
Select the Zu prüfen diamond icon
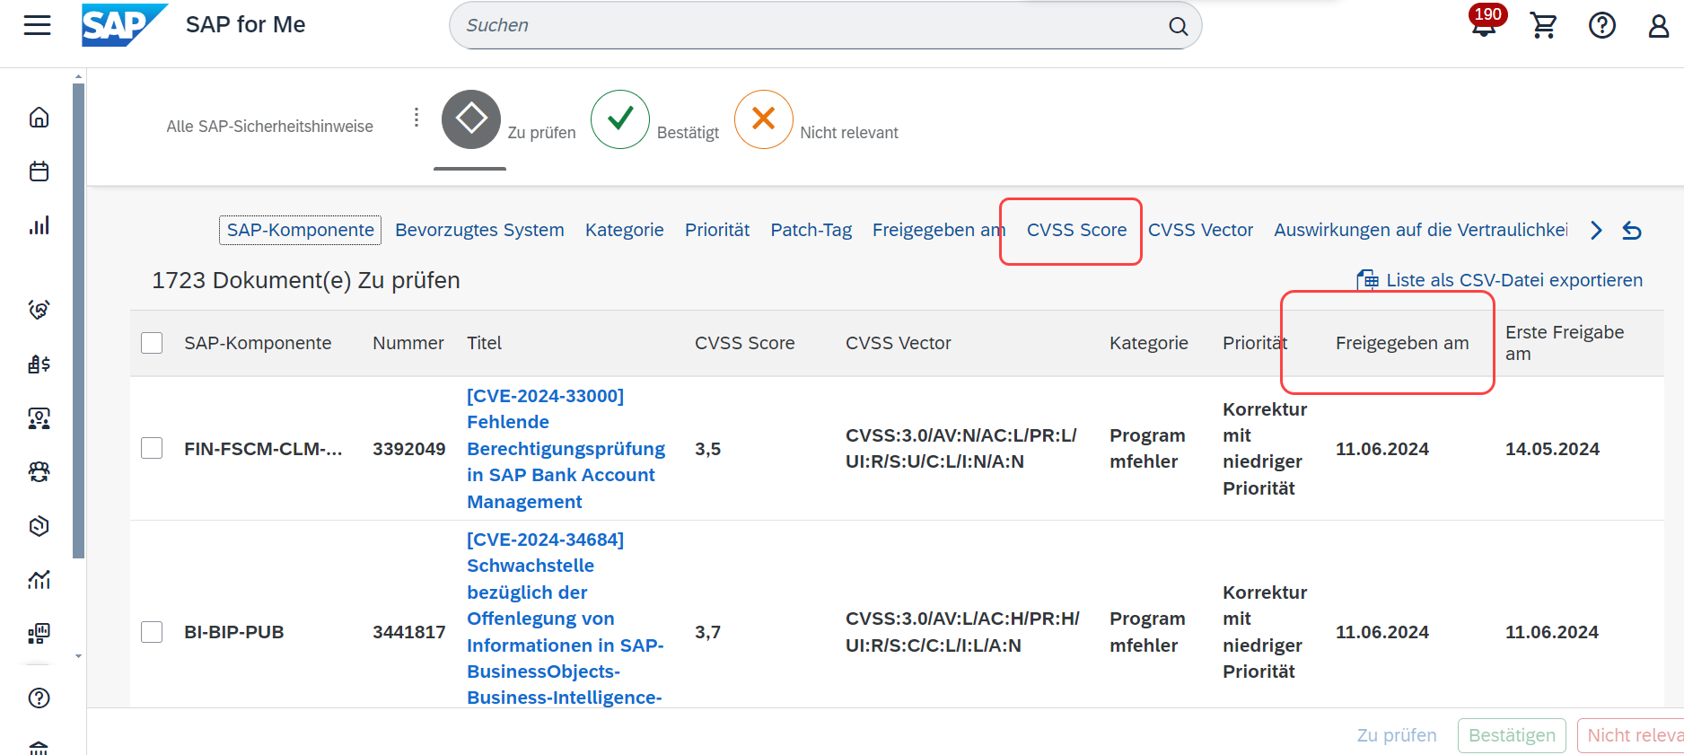click(x=471, y=119)
